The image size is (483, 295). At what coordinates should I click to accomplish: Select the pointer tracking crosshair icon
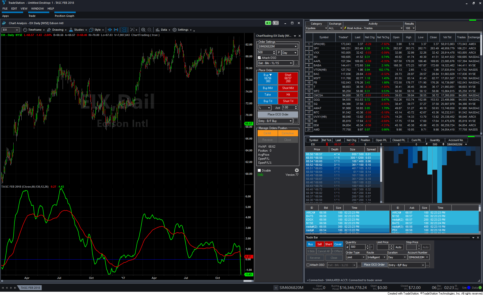(x=132, y=30)
